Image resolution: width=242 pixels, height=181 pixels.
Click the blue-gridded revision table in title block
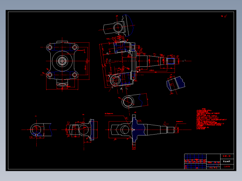pyautogui.click(x=195, y=162)
